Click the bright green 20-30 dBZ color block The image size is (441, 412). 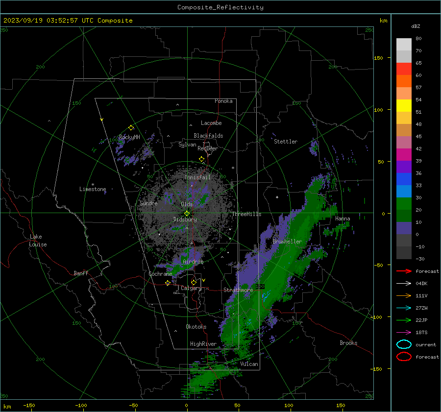click(404, 204)
